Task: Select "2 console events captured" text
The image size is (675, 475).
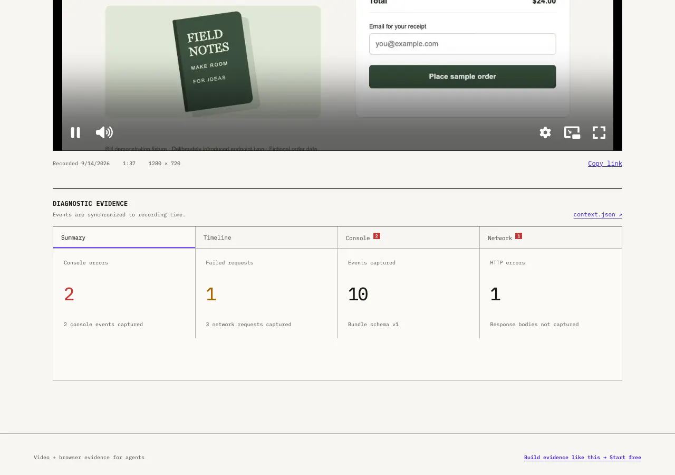Action: 103,325
